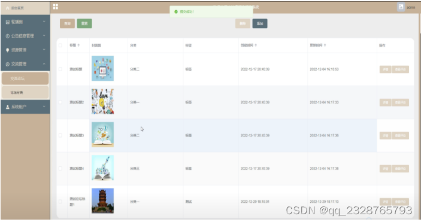Open the 系统用户 sidebar menu label

pos(19,107)
